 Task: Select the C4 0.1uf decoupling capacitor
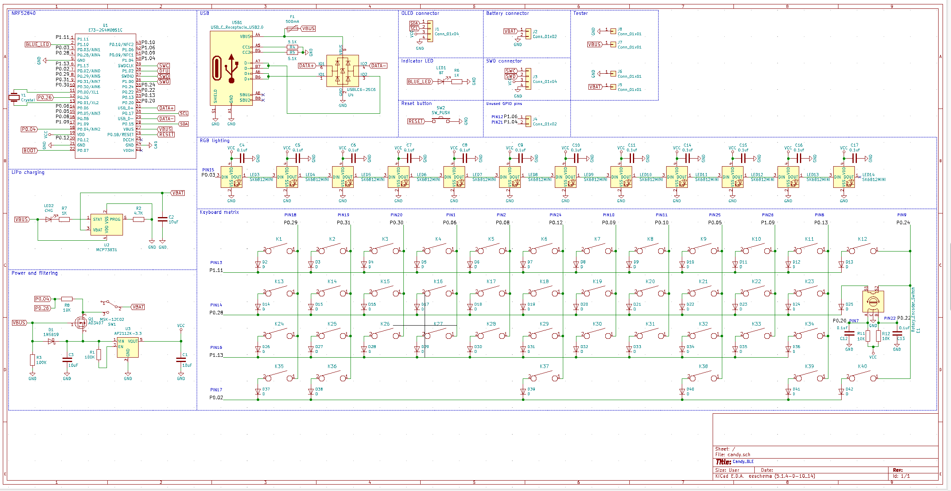(x=242, y=159)
